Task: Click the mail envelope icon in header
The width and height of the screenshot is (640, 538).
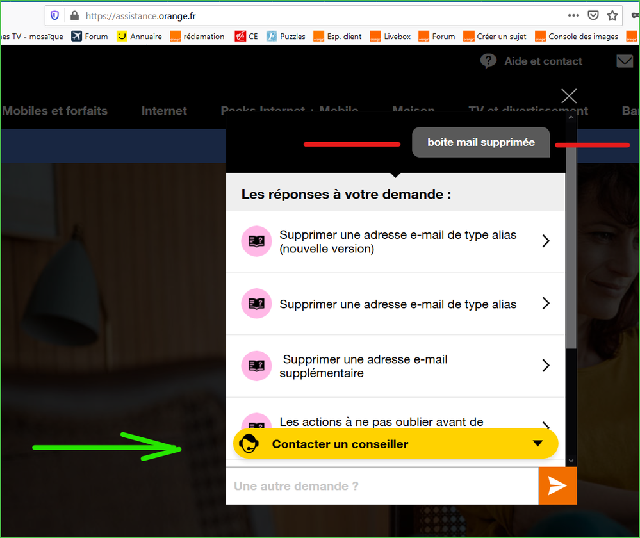Action: tap(625, 61)
